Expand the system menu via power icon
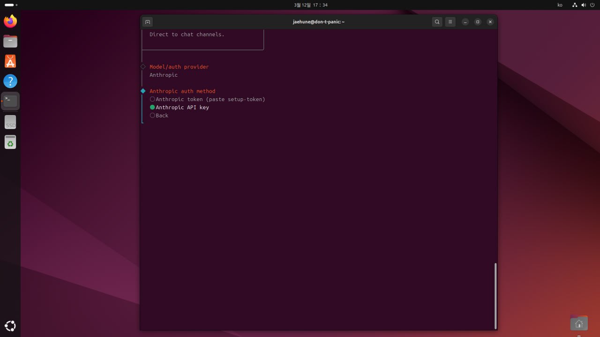The image size is (600, 337). (592, 5)
